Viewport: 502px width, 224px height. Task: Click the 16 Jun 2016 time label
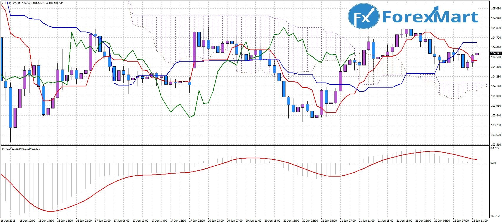point(8,220)
